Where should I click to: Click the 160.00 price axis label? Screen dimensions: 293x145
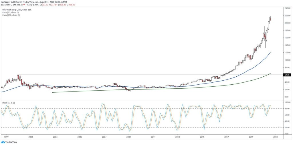(288, 38)
